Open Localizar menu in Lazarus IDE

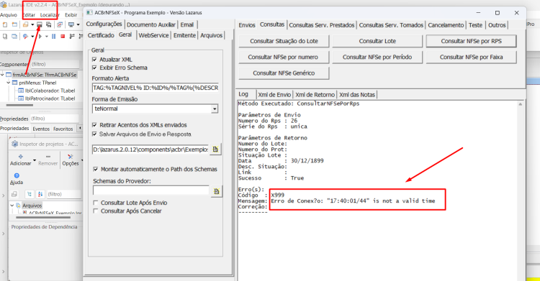click(50, 15)
